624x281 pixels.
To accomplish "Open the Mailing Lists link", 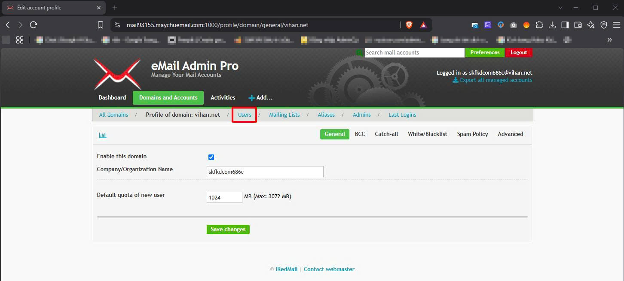I will point(284,115).
